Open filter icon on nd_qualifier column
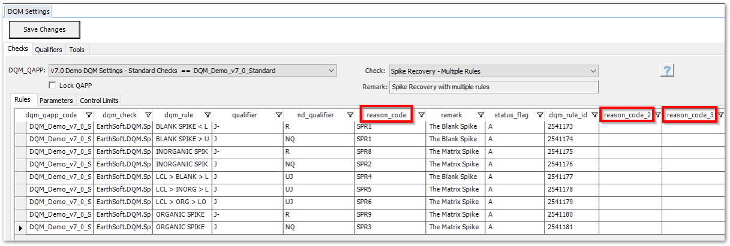Viewport: 730px width, 246px height. pos(350,115)
